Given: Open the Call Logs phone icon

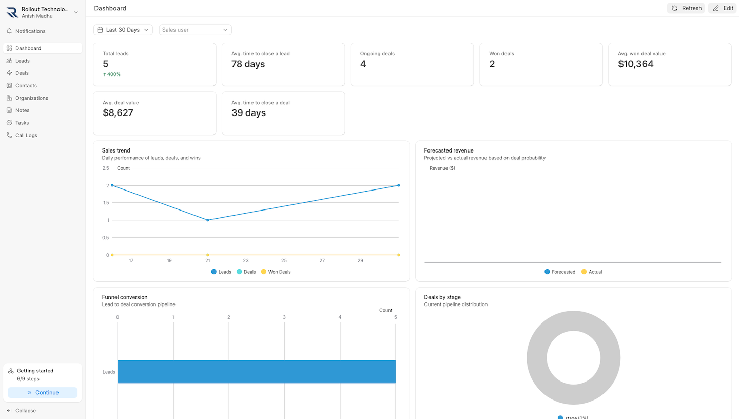Looking at the screenshot, I should point(9,135).
